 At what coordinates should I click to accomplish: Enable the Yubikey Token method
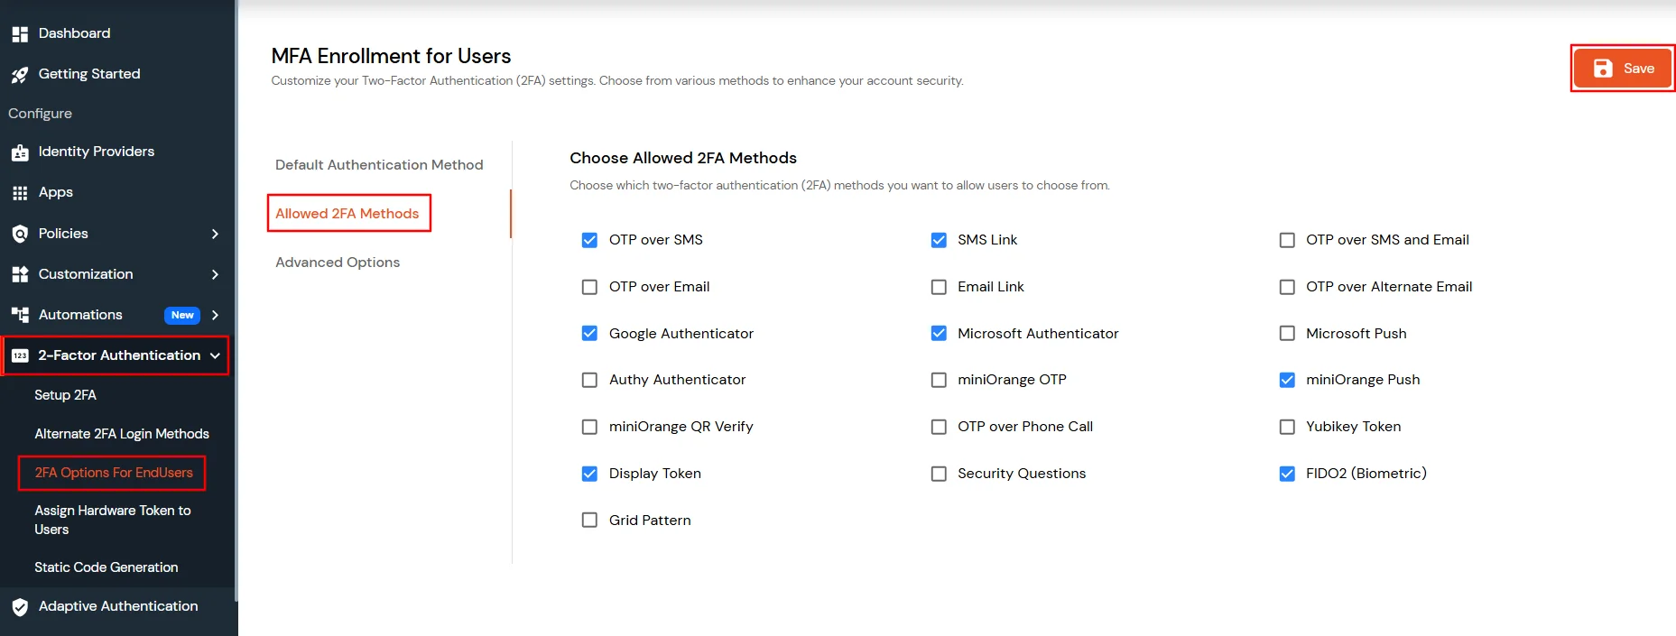[x=1287, y=427]
